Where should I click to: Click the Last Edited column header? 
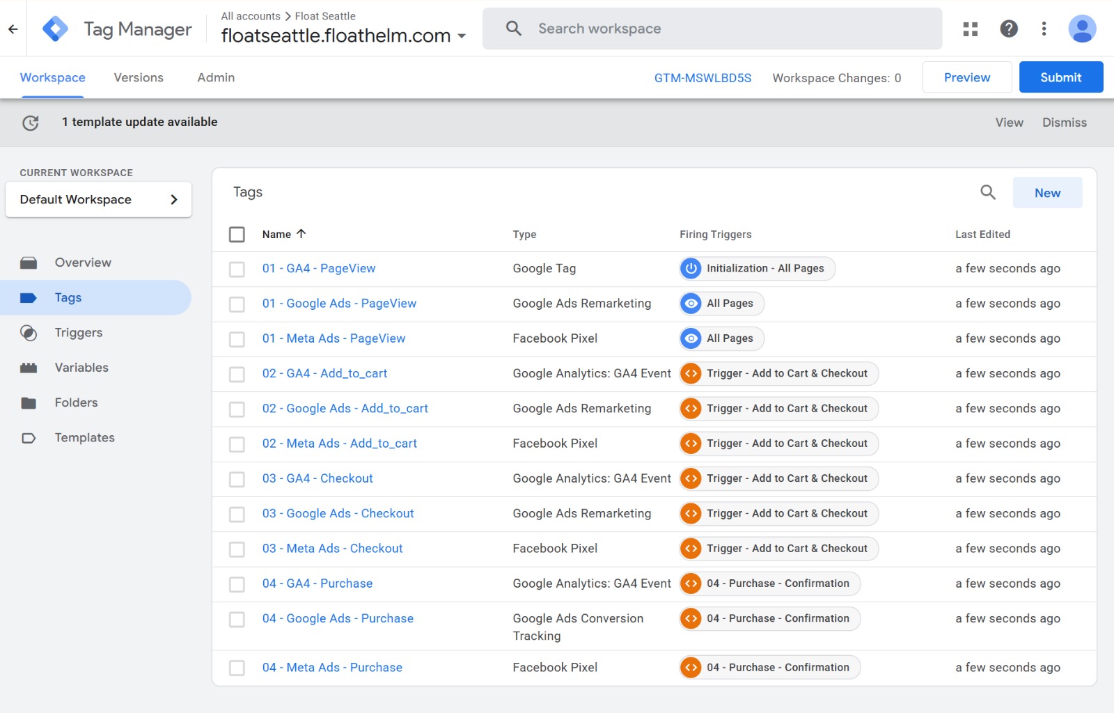point(982,235)
